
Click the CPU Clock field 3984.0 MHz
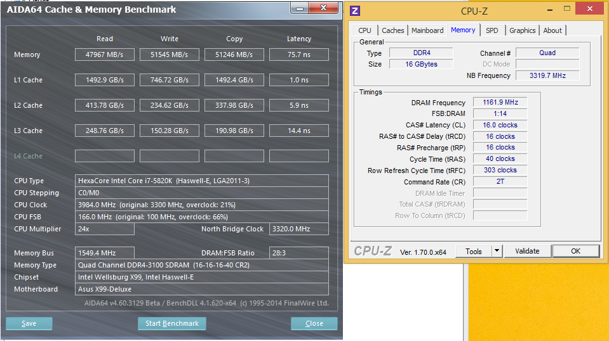(x=201, y=205)
